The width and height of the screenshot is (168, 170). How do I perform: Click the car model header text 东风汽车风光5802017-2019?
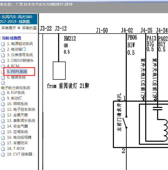click(x=48, y=4)
